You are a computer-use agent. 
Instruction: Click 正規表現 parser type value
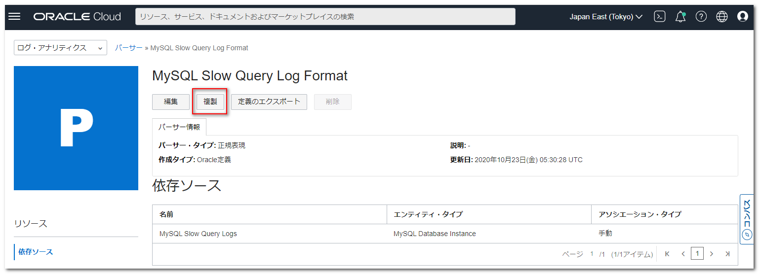(x=232, y=145)
